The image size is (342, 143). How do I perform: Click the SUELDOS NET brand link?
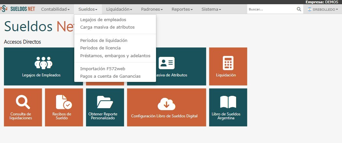point(18,9)
